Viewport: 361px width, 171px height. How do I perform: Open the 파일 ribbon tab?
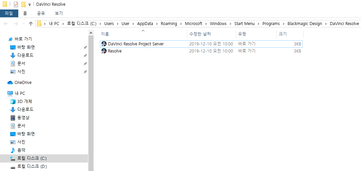point(9,13)
